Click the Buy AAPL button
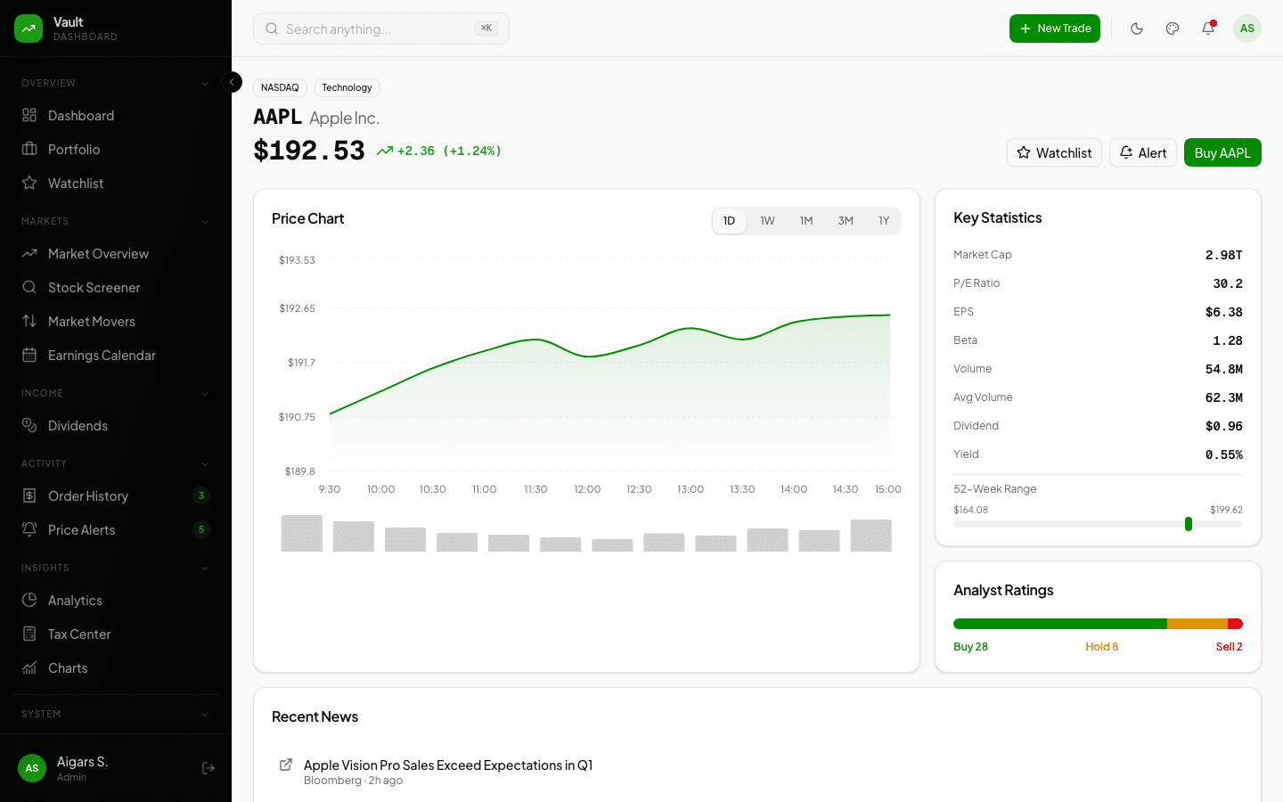Image resolution: width=1283 pixels, height=802 pixels. point(1222,152)
